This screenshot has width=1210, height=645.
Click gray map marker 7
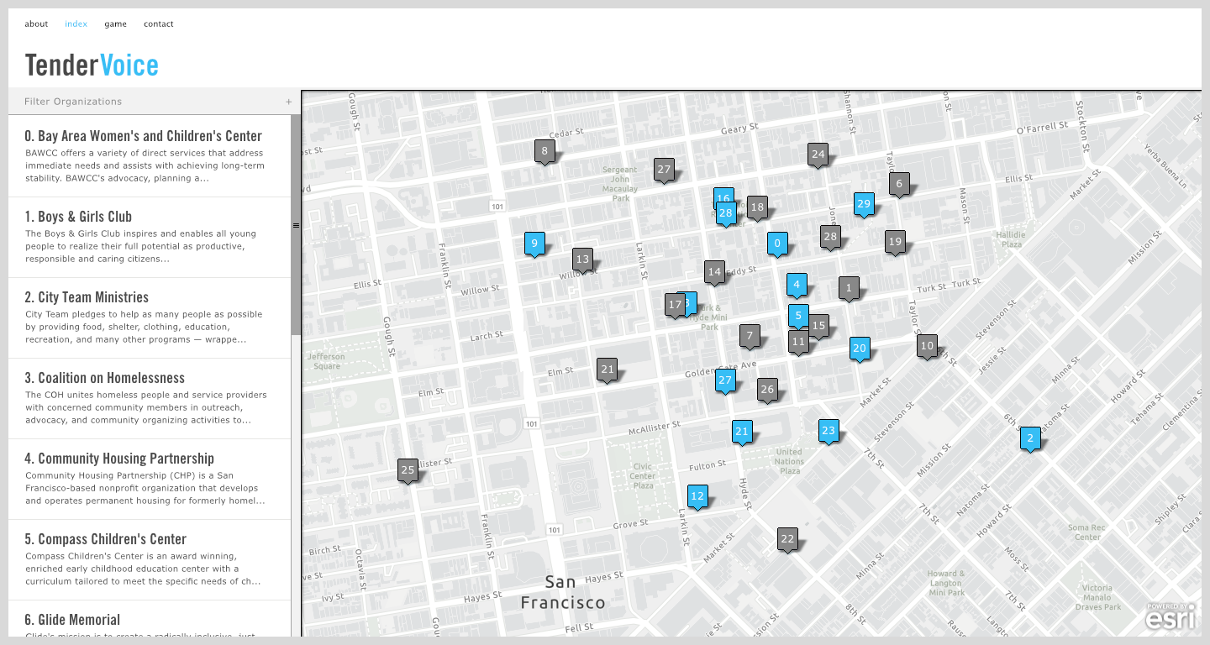[750, 337]
